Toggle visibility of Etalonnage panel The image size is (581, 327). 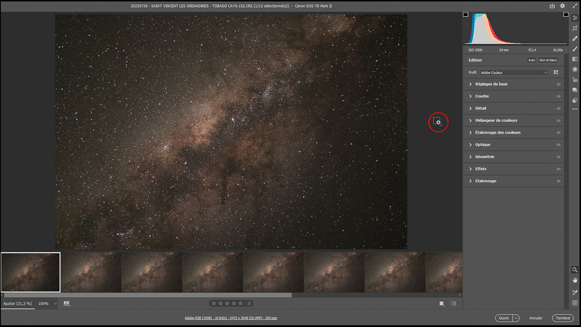[x=558, y=181]
